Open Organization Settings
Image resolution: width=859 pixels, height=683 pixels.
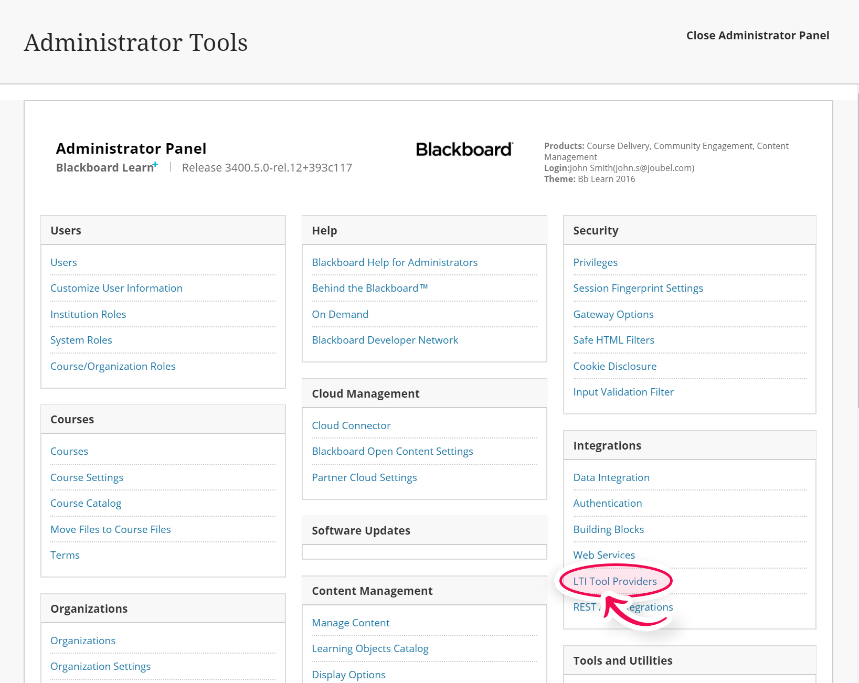[x=100, y=666]
